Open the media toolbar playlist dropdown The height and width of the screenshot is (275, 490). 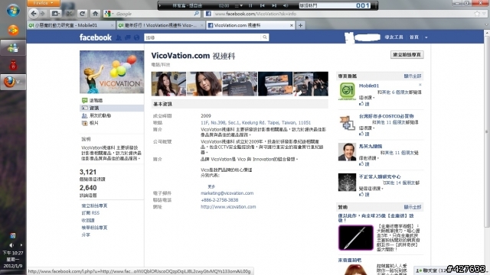pos(239,5)
